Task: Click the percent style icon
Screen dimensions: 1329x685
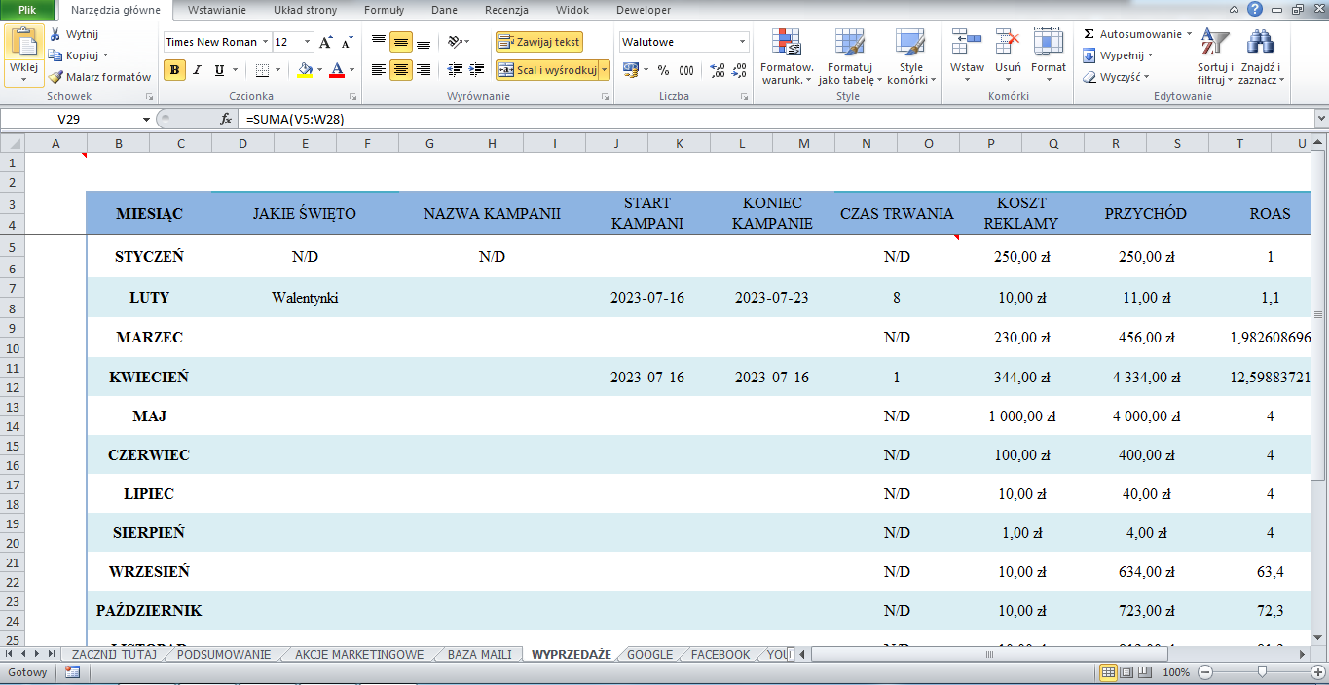Action: (663, 70)
